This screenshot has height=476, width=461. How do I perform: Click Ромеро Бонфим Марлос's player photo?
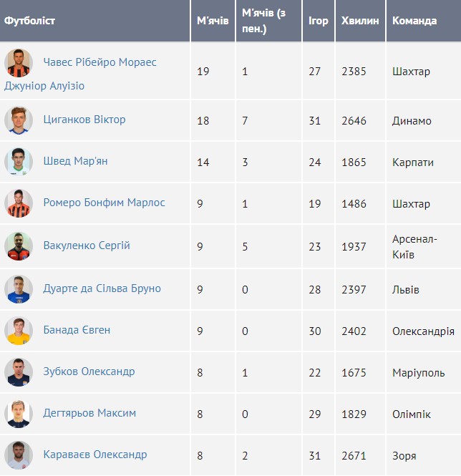tap(19, 203)
